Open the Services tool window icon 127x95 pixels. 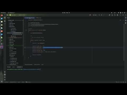[x=5, y=72]
